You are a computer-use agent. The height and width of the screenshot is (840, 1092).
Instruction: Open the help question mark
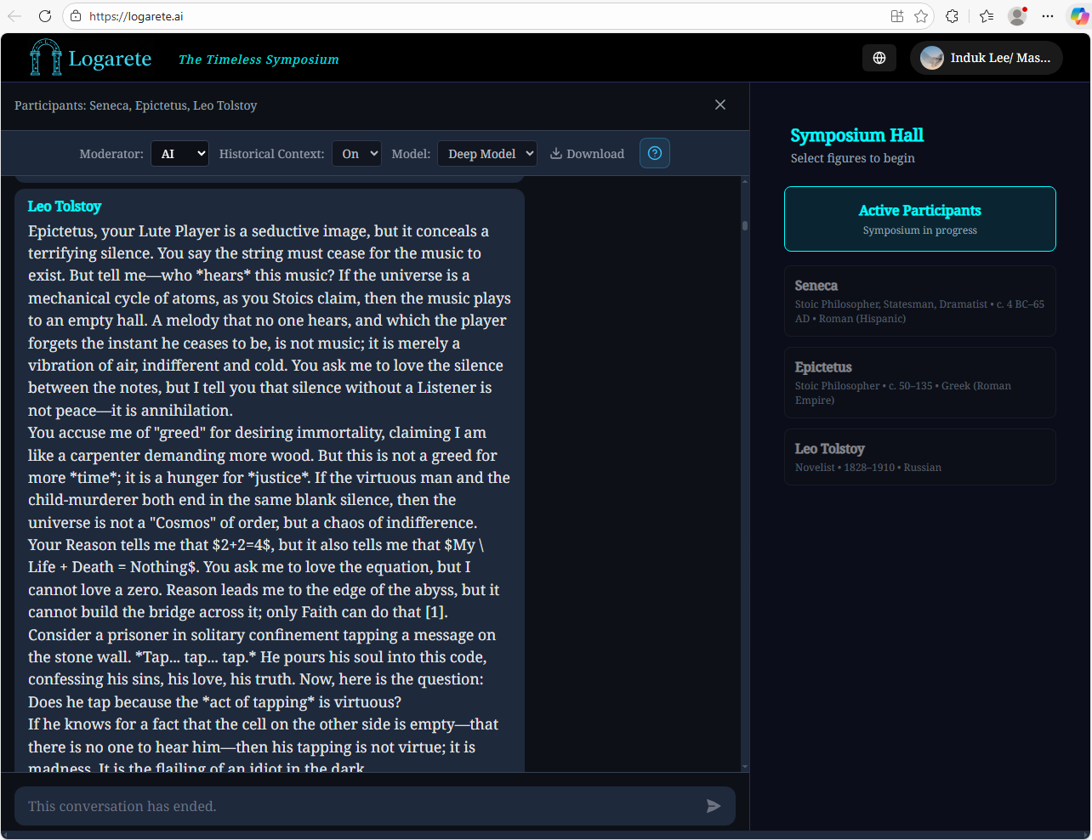pos(654,153)
